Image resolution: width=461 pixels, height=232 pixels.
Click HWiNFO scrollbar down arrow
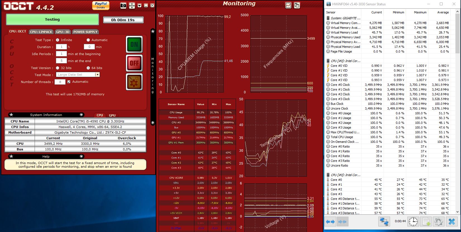tap(457, 212)
